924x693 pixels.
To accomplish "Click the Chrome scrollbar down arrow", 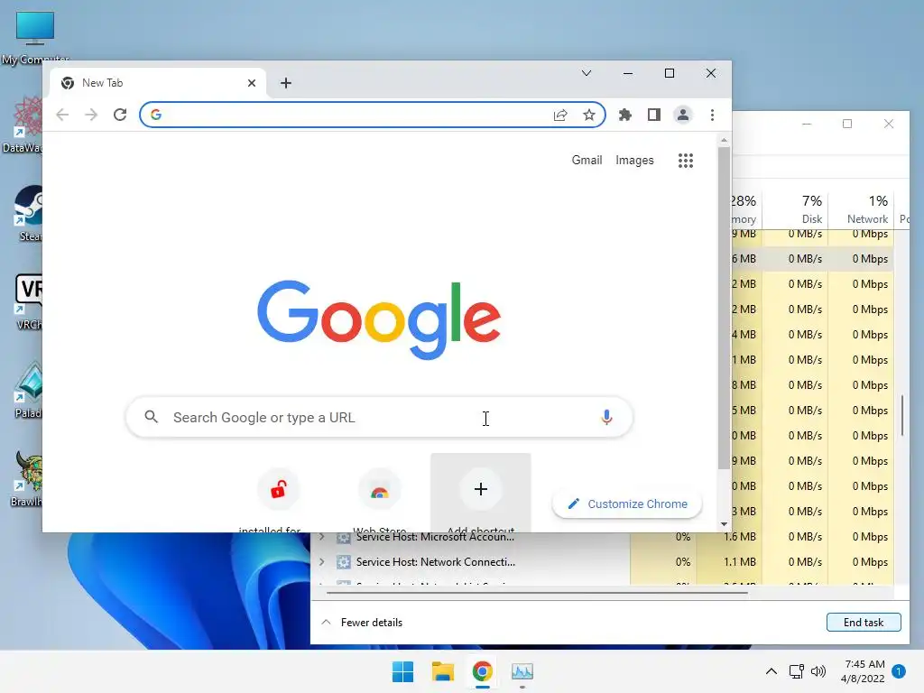I will (x=725, y=524).
